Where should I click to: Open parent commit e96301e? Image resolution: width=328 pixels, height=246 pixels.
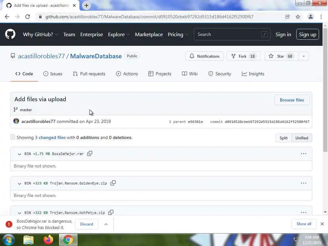pyautogui.click(x=195, y=121)
